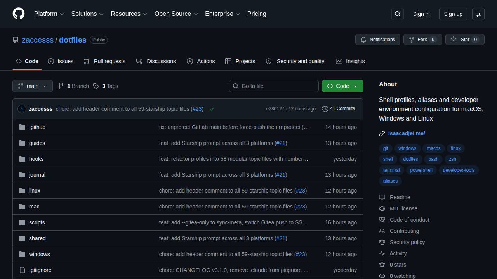View the 41 Commits history

(339, 108)
